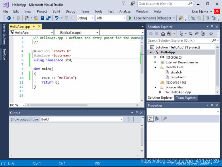Open the Global Scope dropdown
The height and width of the screenshot is (167, 222).
tap(77, 33)
